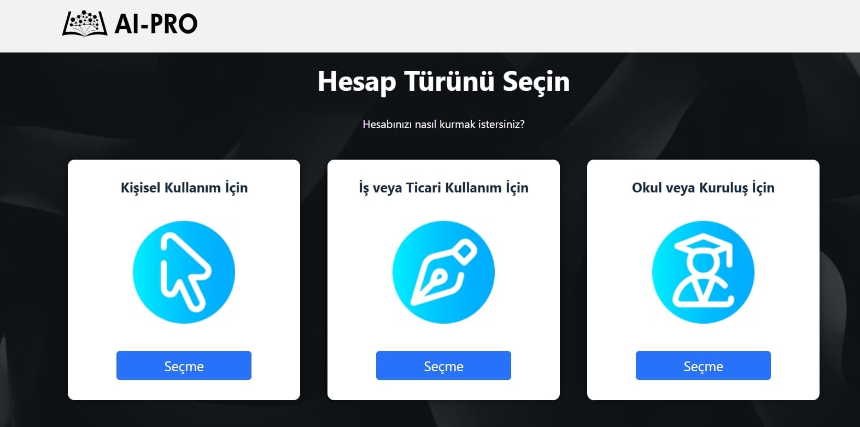Choose Seçme under İş veya Ticari Kullanım
The height and width of the screenshot is (427, 860).
click(443, 366)
